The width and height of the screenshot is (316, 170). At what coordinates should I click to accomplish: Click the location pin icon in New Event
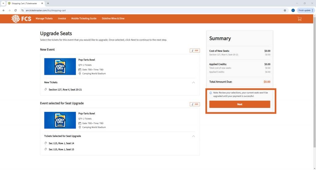pos(80,74)
